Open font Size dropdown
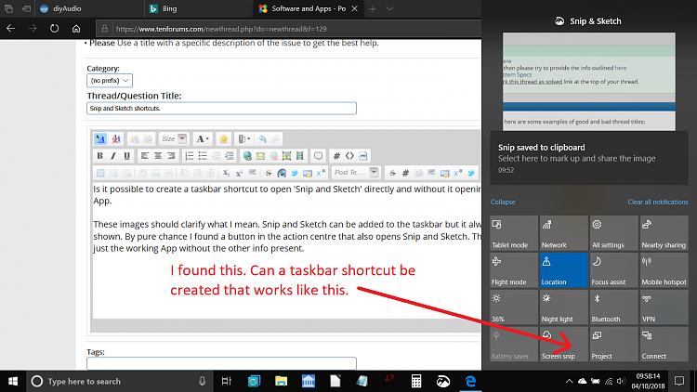 pos(174,139)
